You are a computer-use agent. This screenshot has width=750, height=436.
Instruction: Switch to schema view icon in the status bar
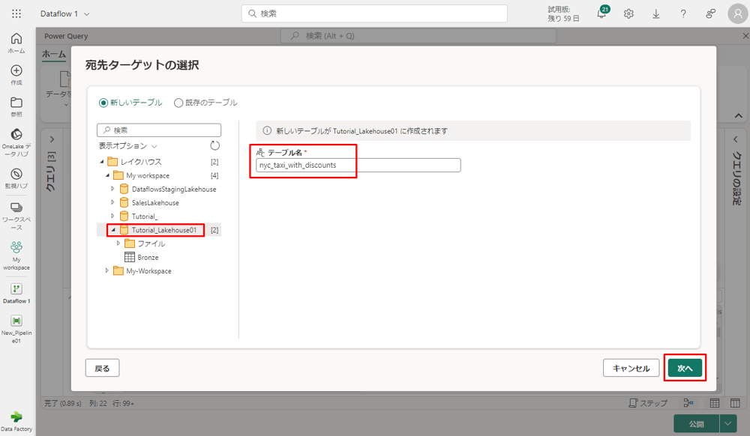pyautogui.click(x=735, y=403)
